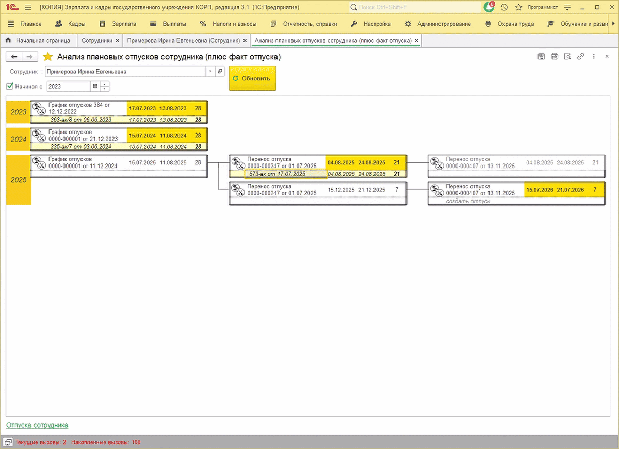This screenshot has height=449, width=619.
Task: Open order 573-ак от 17.07.2025
Action: (277, 174)
